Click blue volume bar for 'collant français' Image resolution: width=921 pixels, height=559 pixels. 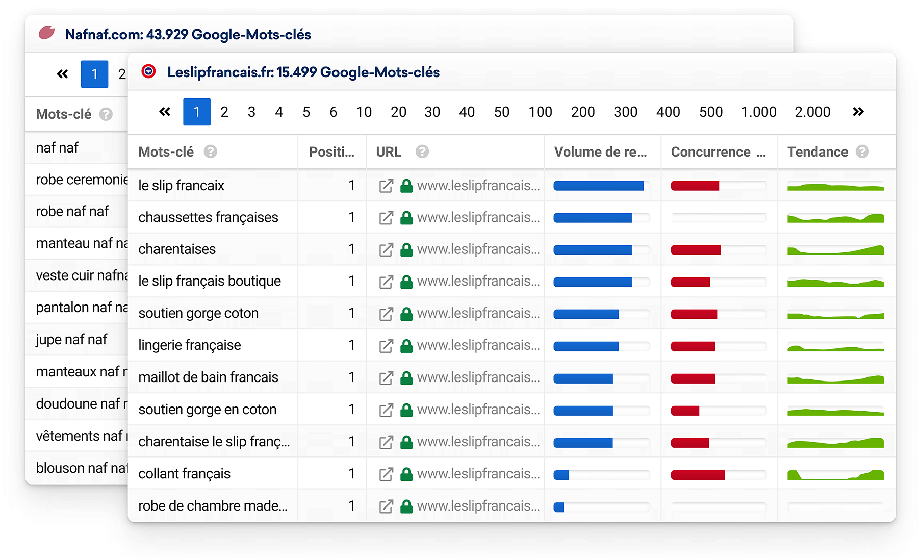click(561, 475)
